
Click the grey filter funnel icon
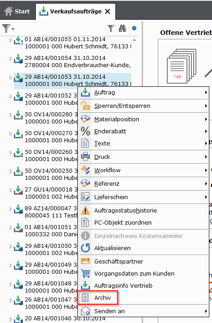coord(111,29)
